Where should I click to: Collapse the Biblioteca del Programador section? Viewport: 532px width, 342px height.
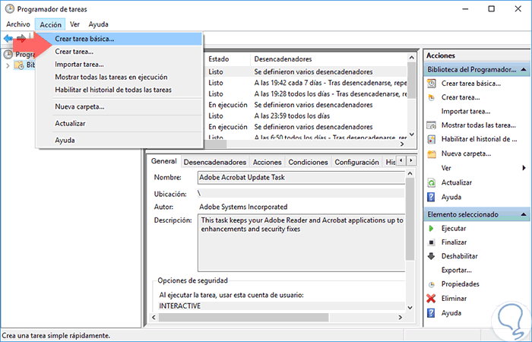[x=524, y=70]
